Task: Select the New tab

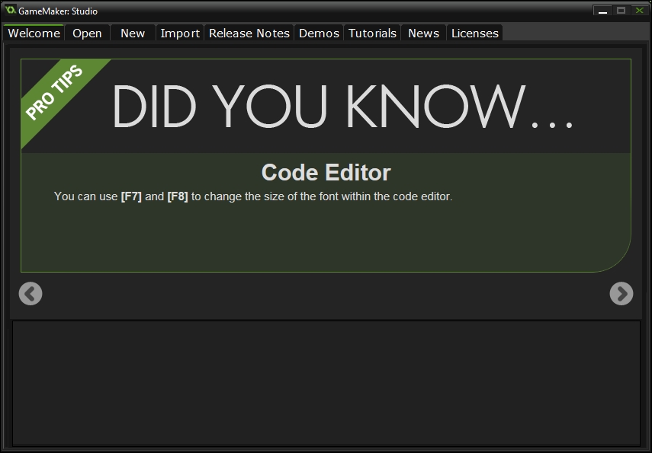Action: (x=133, y=33)
